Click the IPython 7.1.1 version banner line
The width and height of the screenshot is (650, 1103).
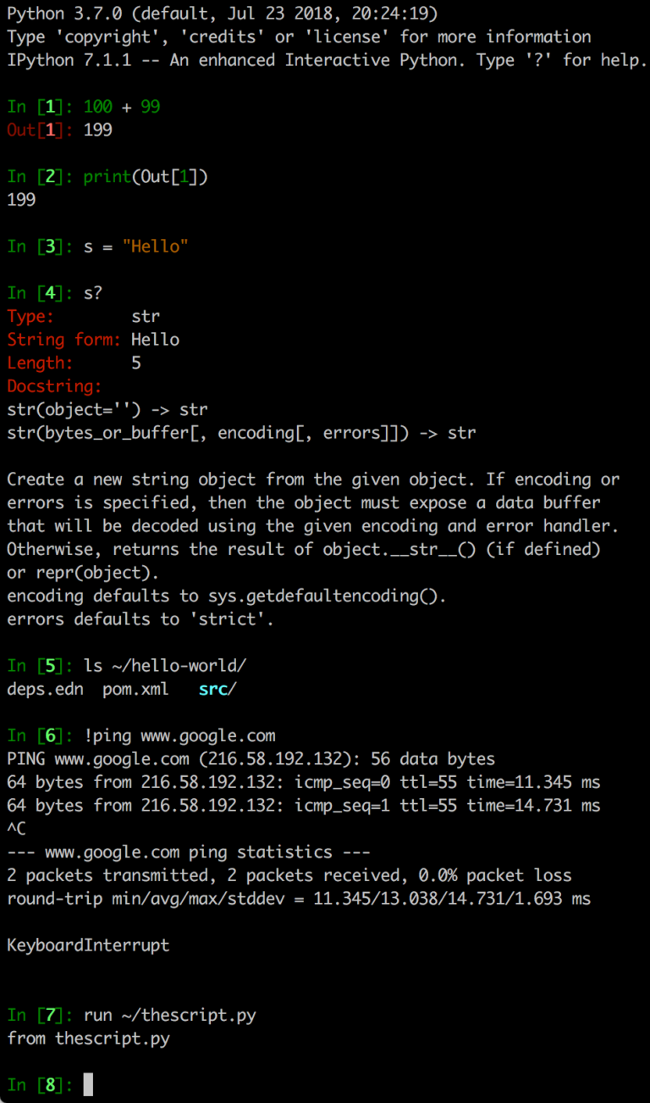pyautogui.click(x=326, y=60)
